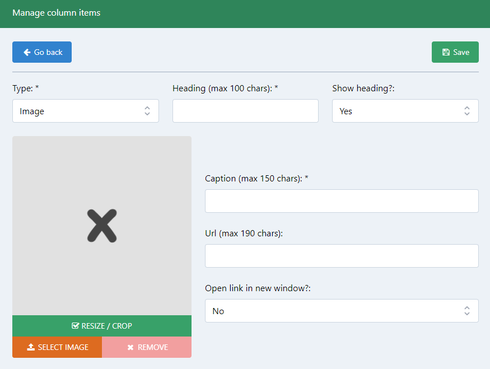The image size is (490, 369).
Task: Open the Type dropdown showing Image
Action: pos(85,111)
